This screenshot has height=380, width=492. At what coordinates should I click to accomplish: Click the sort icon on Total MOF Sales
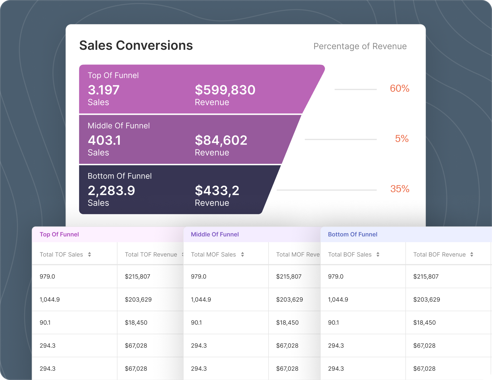[x=242, y=254]
